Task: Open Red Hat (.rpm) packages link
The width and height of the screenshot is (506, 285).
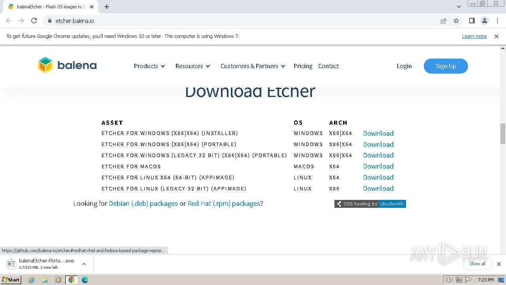Action: [x=224, y=203]
